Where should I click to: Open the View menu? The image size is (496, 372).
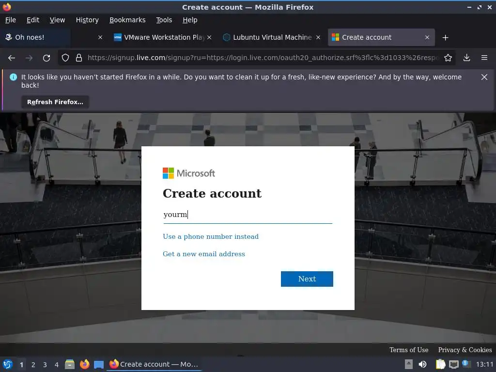point(57,20)
